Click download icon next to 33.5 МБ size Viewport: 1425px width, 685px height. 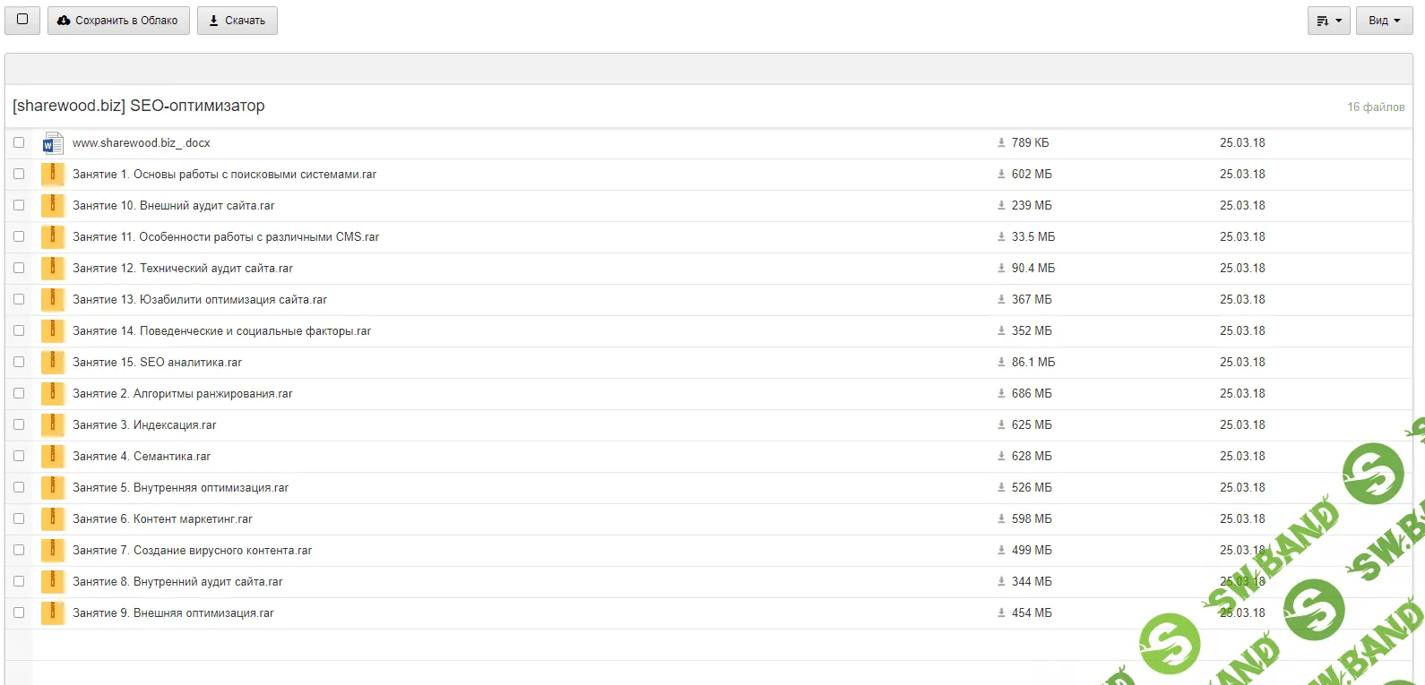pos(1001,237)
